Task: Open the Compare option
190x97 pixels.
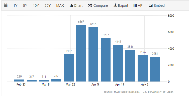Action: click(98, 5)
